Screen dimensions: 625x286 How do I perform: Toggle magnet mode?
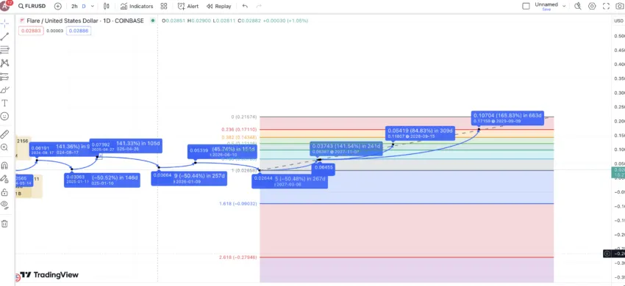tap(4, 165)
